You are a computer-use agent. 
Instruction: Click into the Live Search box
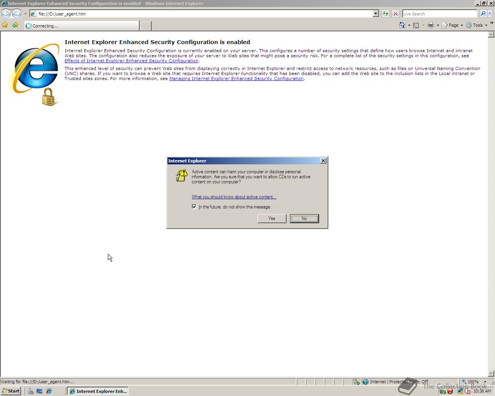[x=440, y=14]
